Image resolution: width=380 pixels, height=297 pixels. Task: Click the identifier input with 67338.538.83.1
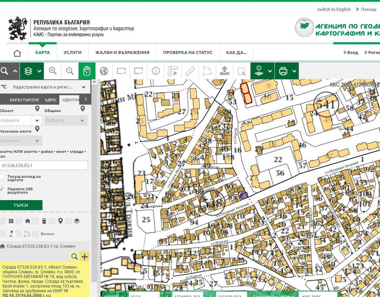pos(44,165)
